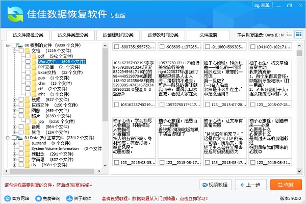
Task: Click the 上一步 back button
Action: point(251,185)
